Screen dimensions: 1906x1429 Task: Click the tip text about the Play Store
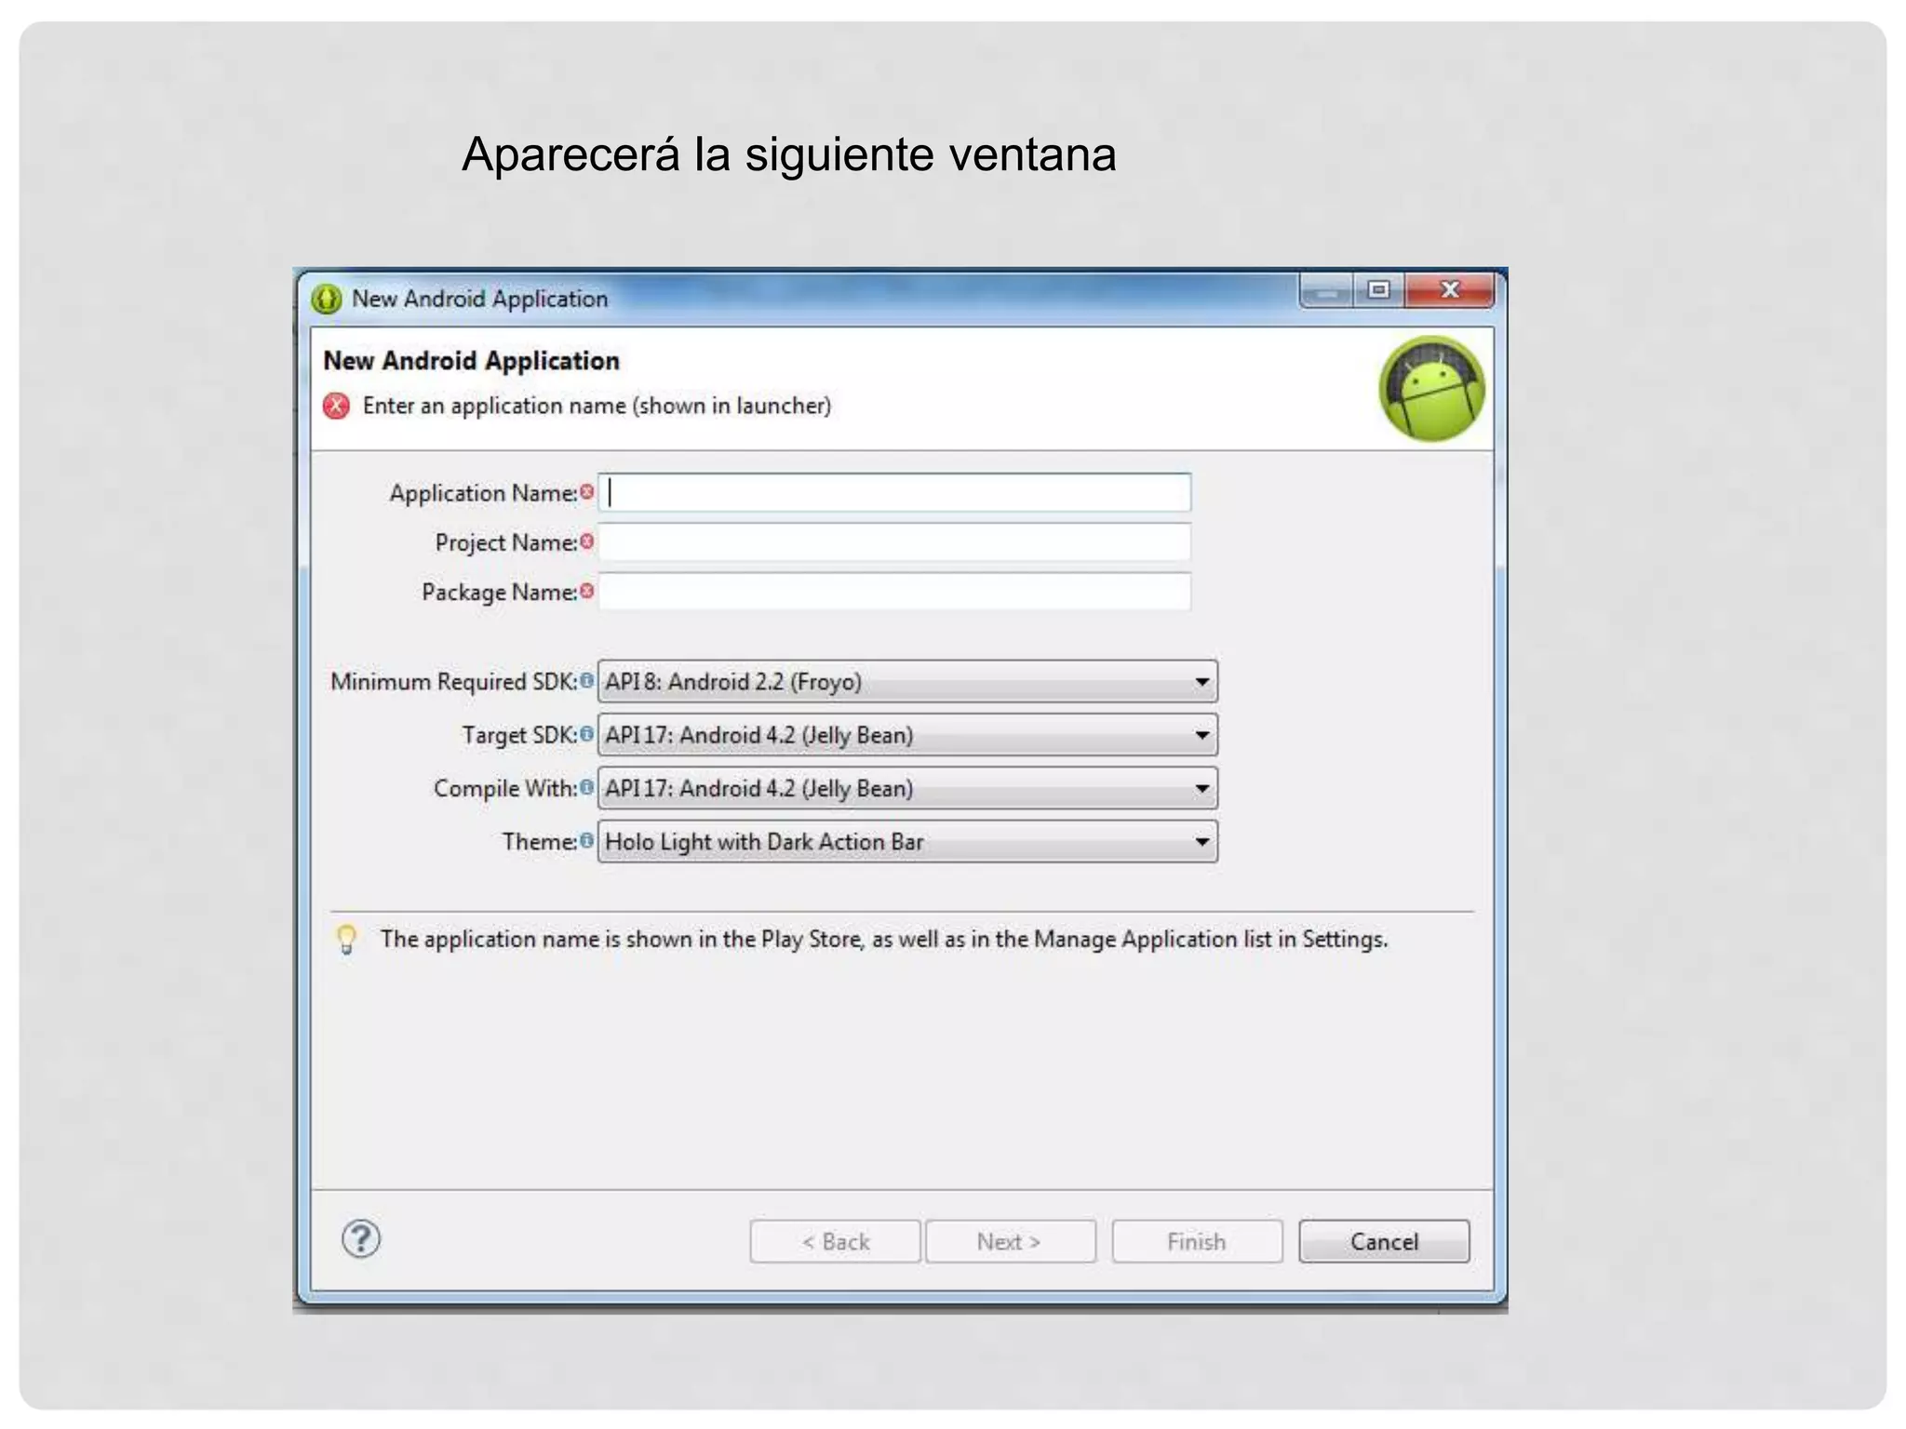883,939
